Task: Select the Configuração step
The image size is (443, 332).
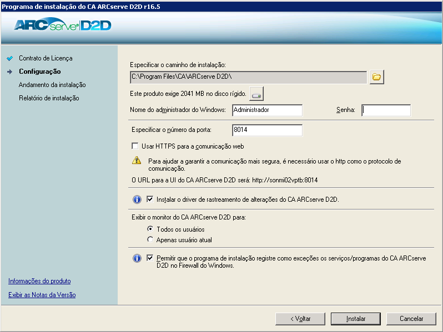Action: [40, 71]
